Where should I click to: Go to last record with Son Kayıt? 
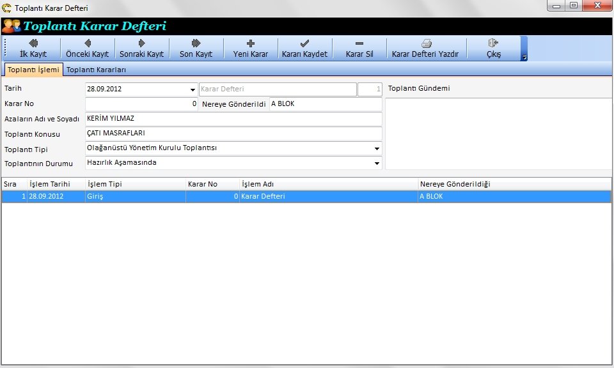click(x=196, y=49)
